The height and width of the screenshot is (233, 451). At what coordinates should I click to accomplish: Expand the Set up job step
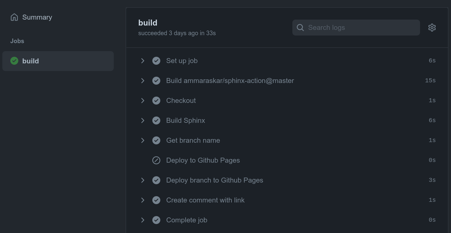pos(143,61)
